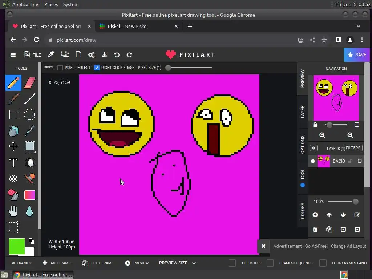This screenshot has height=279, width=372.
Task: Click COPY FRAME button
Action: (98, 263)
